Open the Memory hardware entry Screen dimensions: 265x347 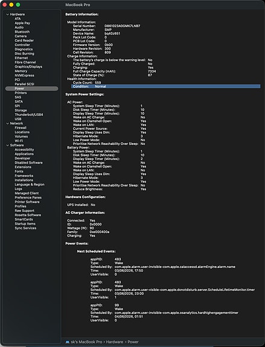[21, 71]
